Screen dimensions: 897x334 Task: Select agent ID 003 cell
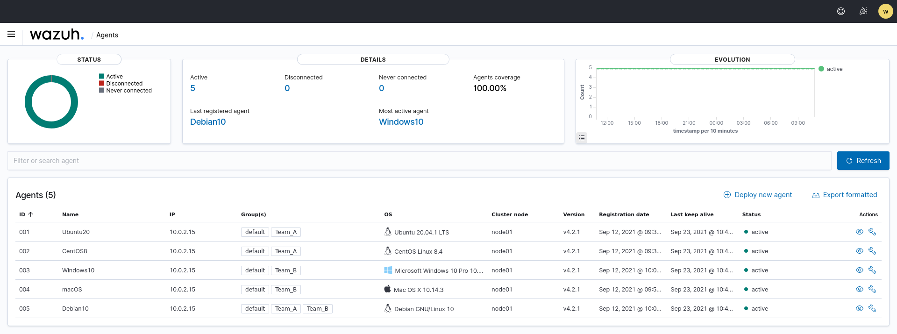(24, 270)
